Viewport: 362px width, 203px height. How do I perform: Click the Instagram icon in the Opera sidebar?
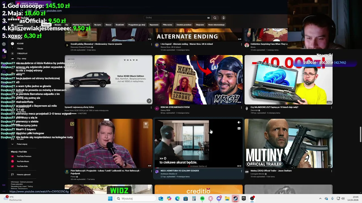pyautogui.click(x=4, y=57)
